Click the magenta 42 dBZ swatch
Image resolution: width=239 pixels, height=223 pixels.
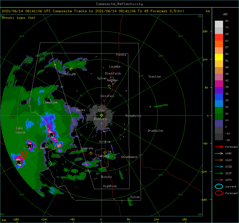tap(219, 84)
